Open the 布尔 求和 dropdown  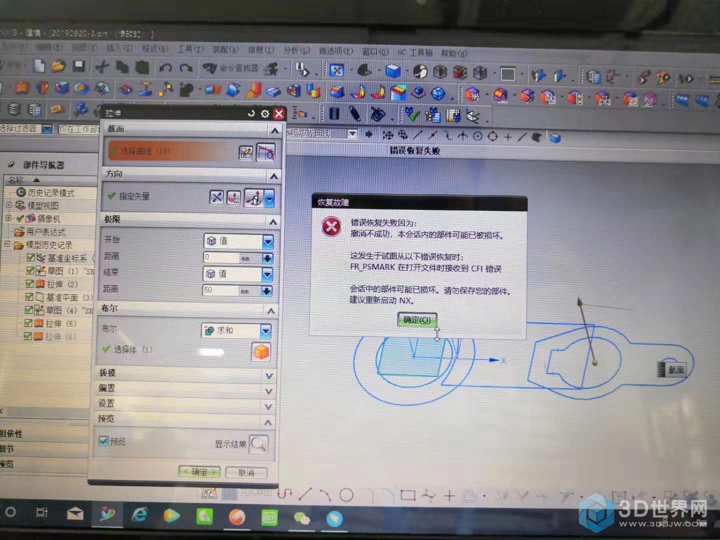point(236,330)
